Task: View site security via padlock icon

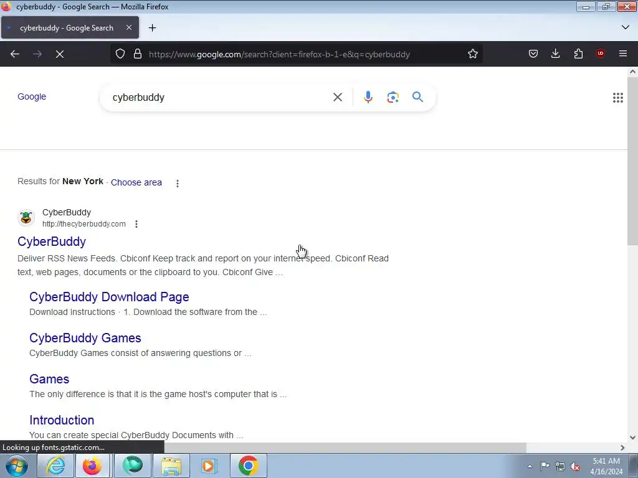Action: 138,54
